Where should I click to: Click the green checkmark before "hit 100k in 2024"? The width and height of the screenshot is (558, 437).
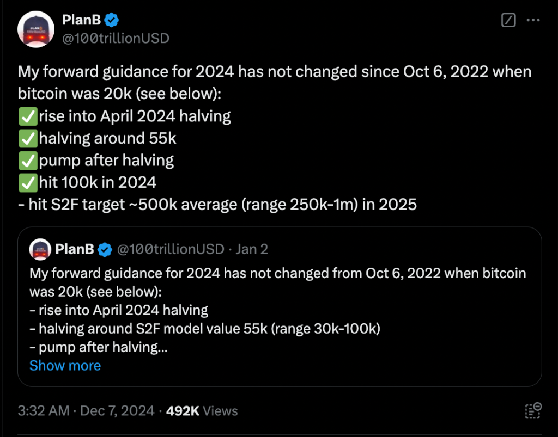tap(27, 182)
